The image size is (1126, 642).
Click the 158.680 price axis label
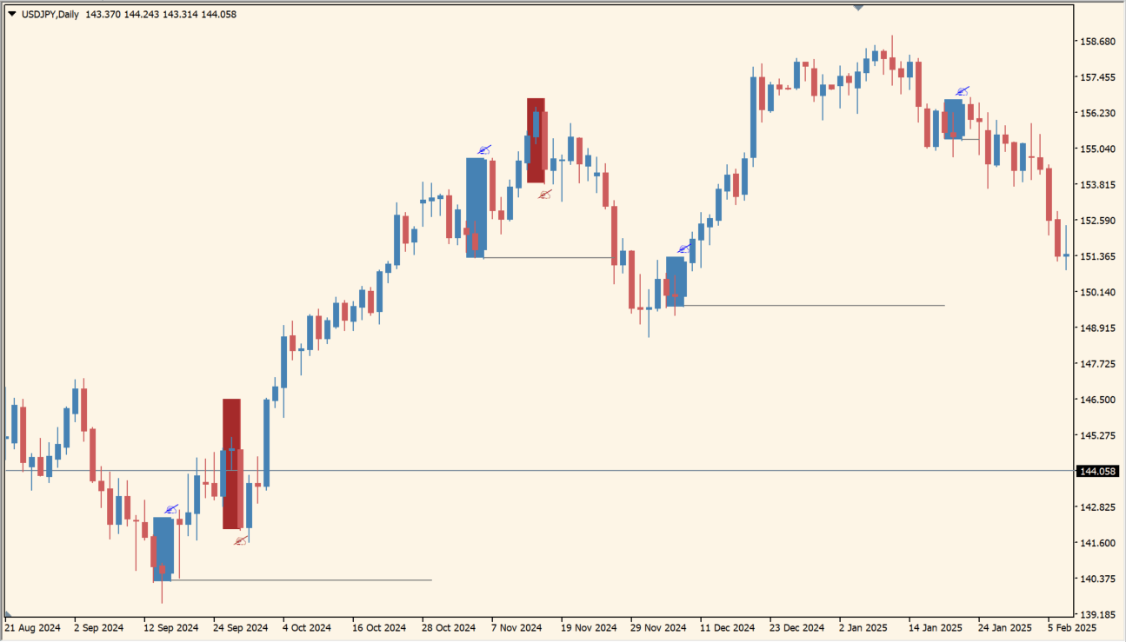coord(1097,42)
